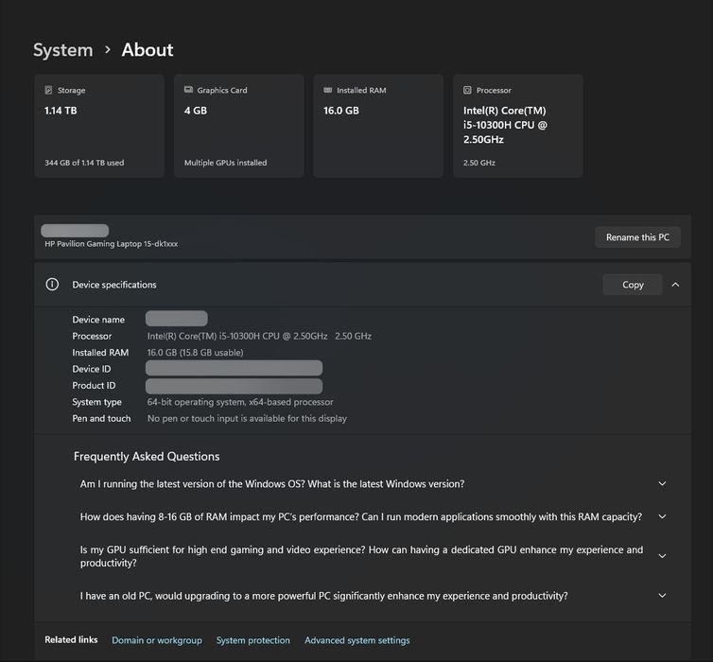Collapse the Device specifications section

pos(676,285)
